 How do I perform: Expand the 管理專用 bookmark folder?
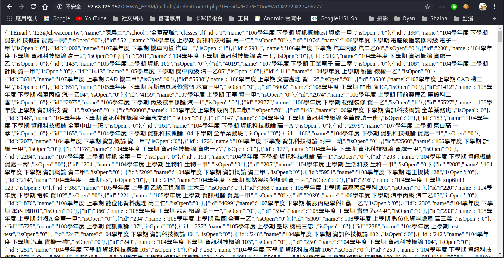(165, 18)
